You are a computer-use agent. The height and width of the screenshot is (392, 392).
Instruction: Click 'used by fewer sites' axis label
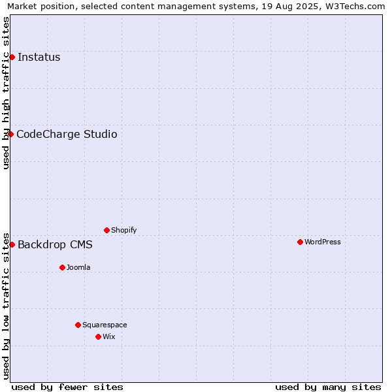click(x=67, y=387)
